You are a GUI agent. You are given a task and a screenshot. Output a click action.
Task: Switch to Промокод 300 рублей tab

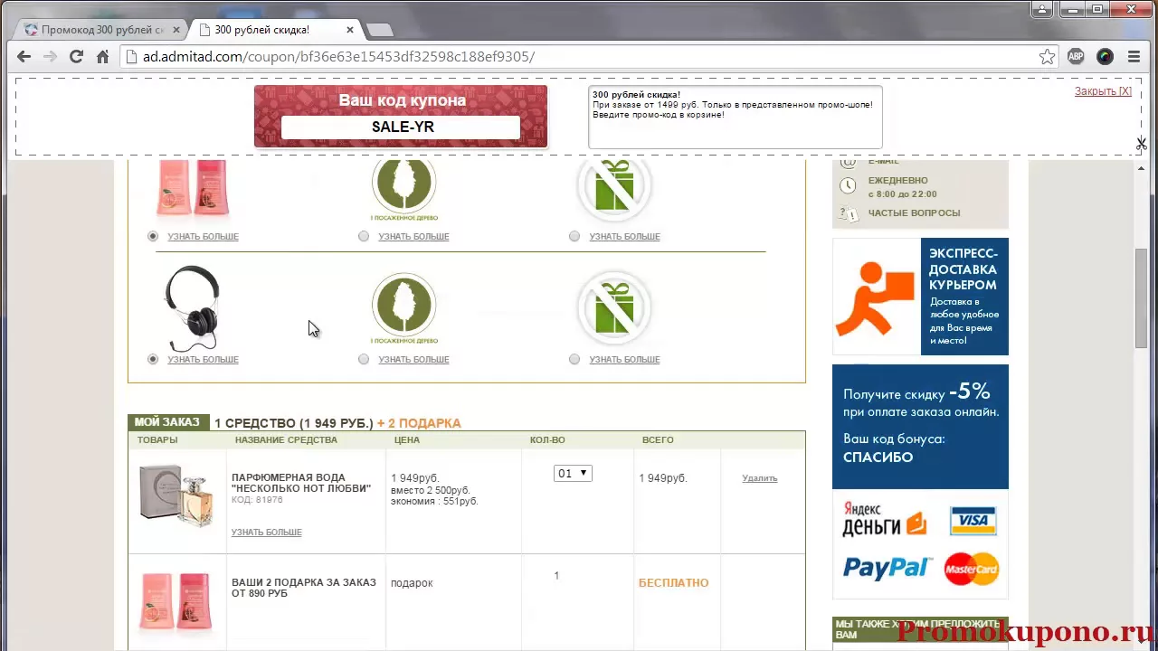pyautogui.click(x=101, y=30)
